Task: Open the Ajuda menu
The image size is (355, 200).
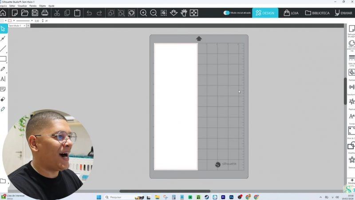Action: pos(51,6)
